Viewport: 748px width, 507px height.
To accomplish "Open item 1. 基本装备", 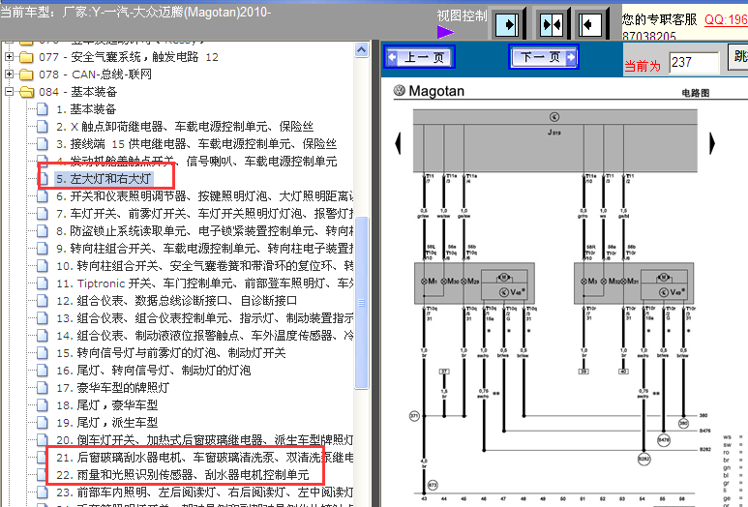I will pos(86,109).
